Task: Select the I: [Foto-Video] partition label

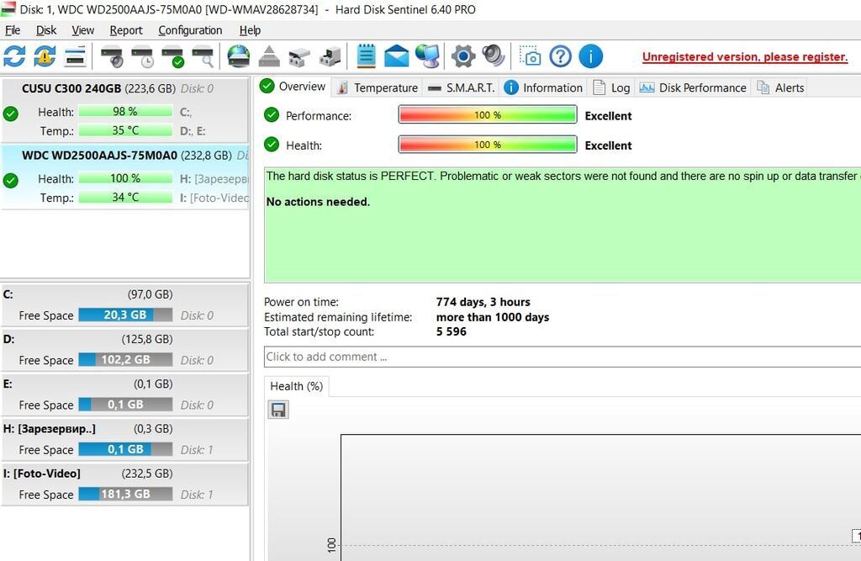Action: [x=42, y=473]
